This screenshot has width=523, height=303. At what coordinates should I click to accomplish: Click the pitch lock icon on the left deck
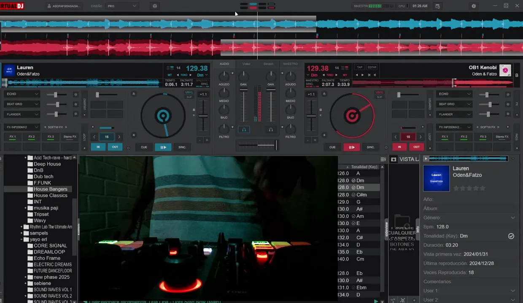pyautogui.click(x=194, y=110)
